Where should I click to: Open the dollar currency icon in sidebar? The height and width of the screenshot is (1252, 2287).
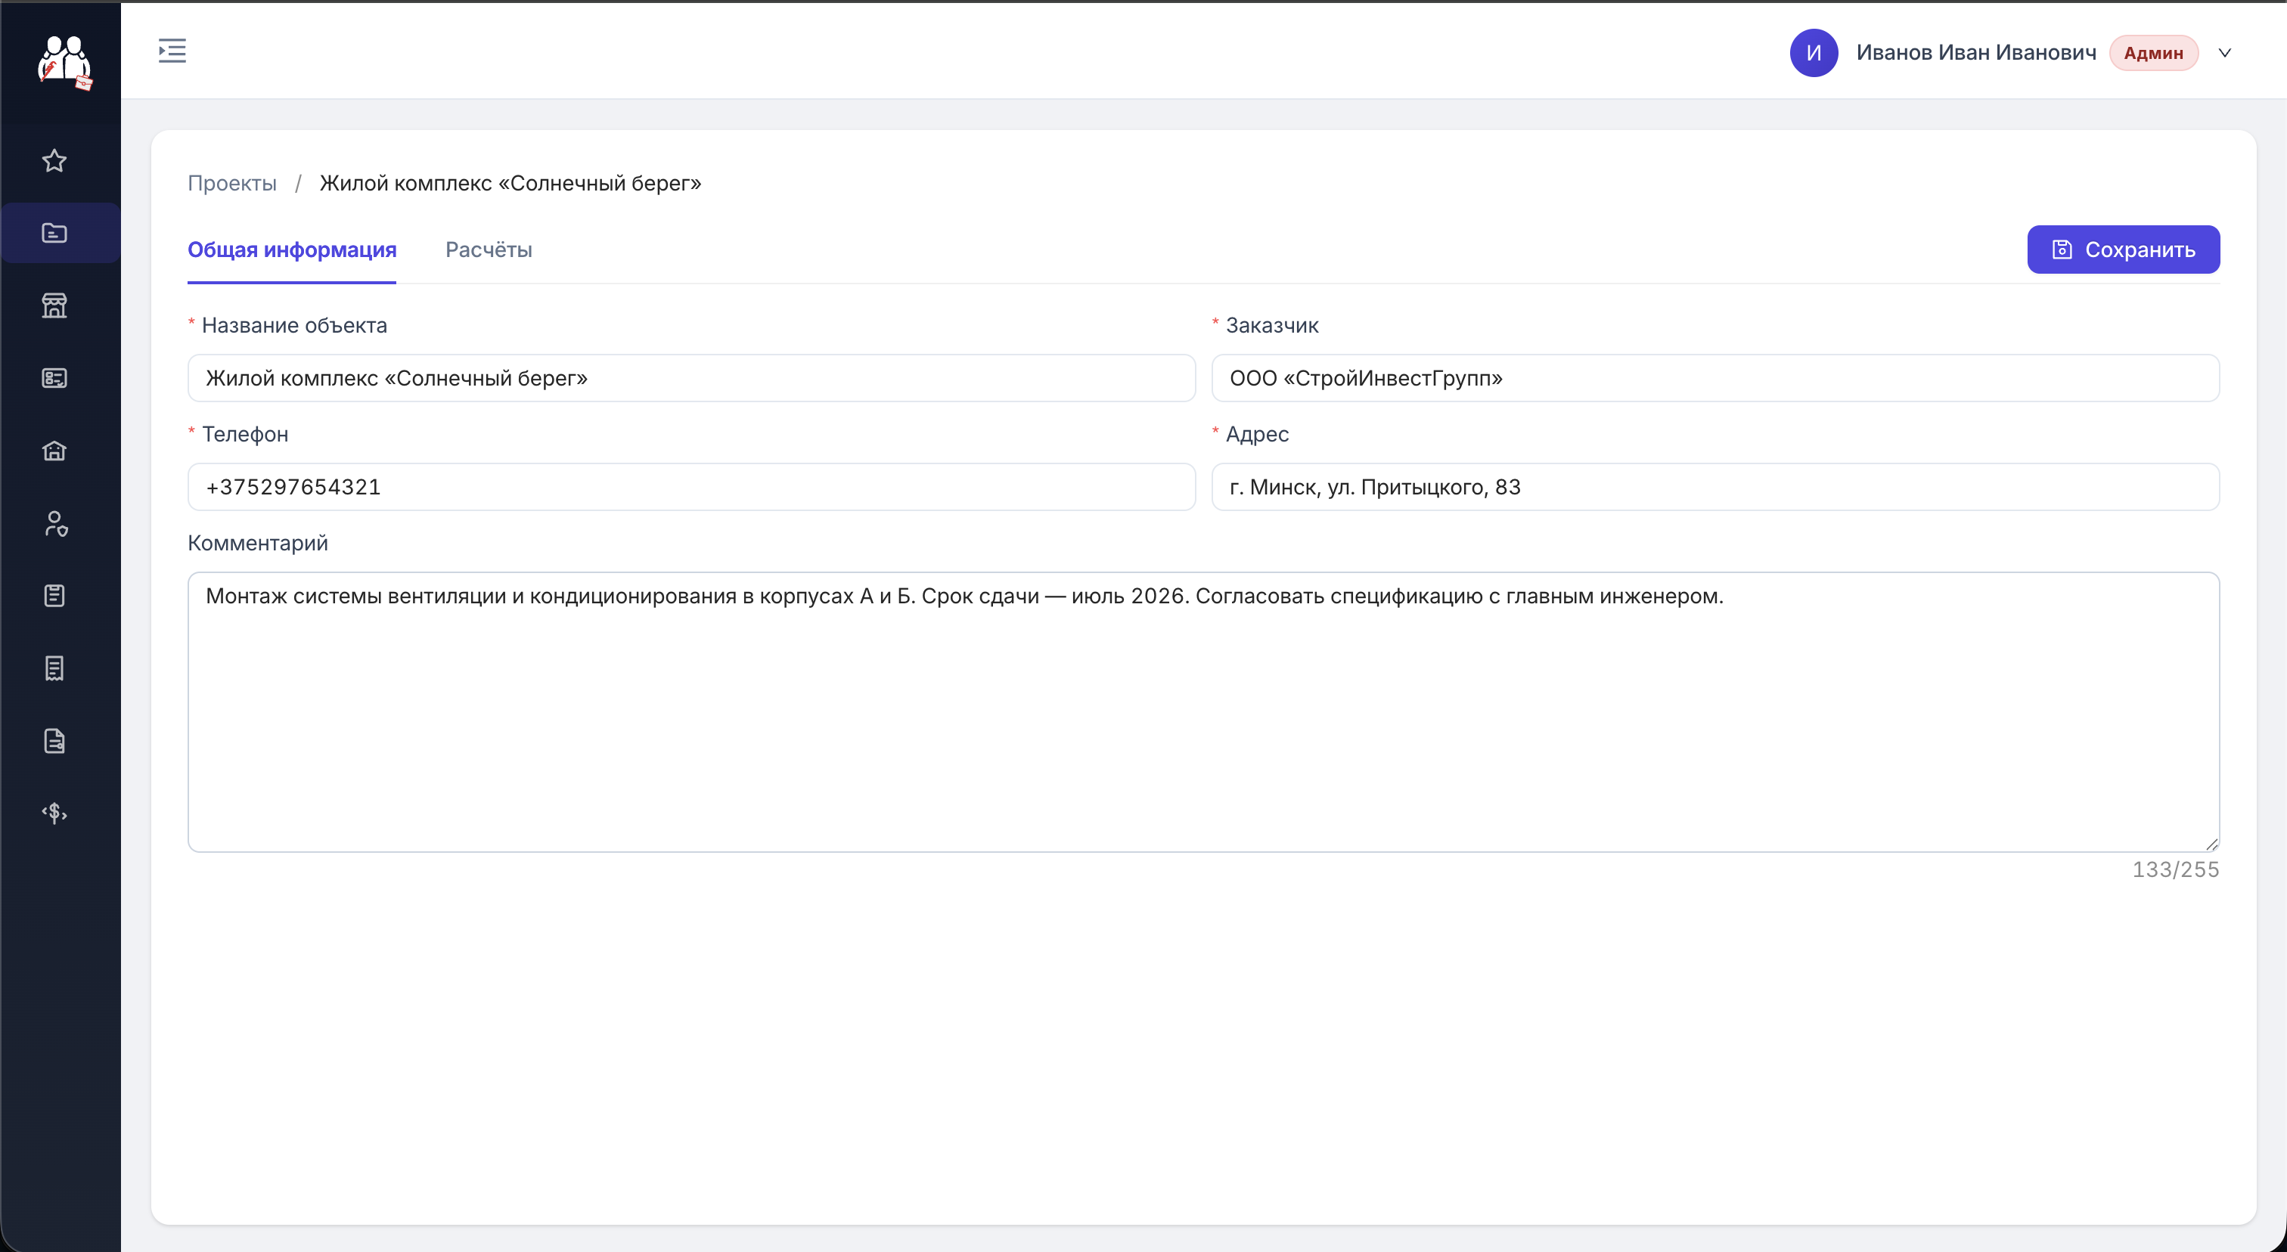[x=55, y=813]
